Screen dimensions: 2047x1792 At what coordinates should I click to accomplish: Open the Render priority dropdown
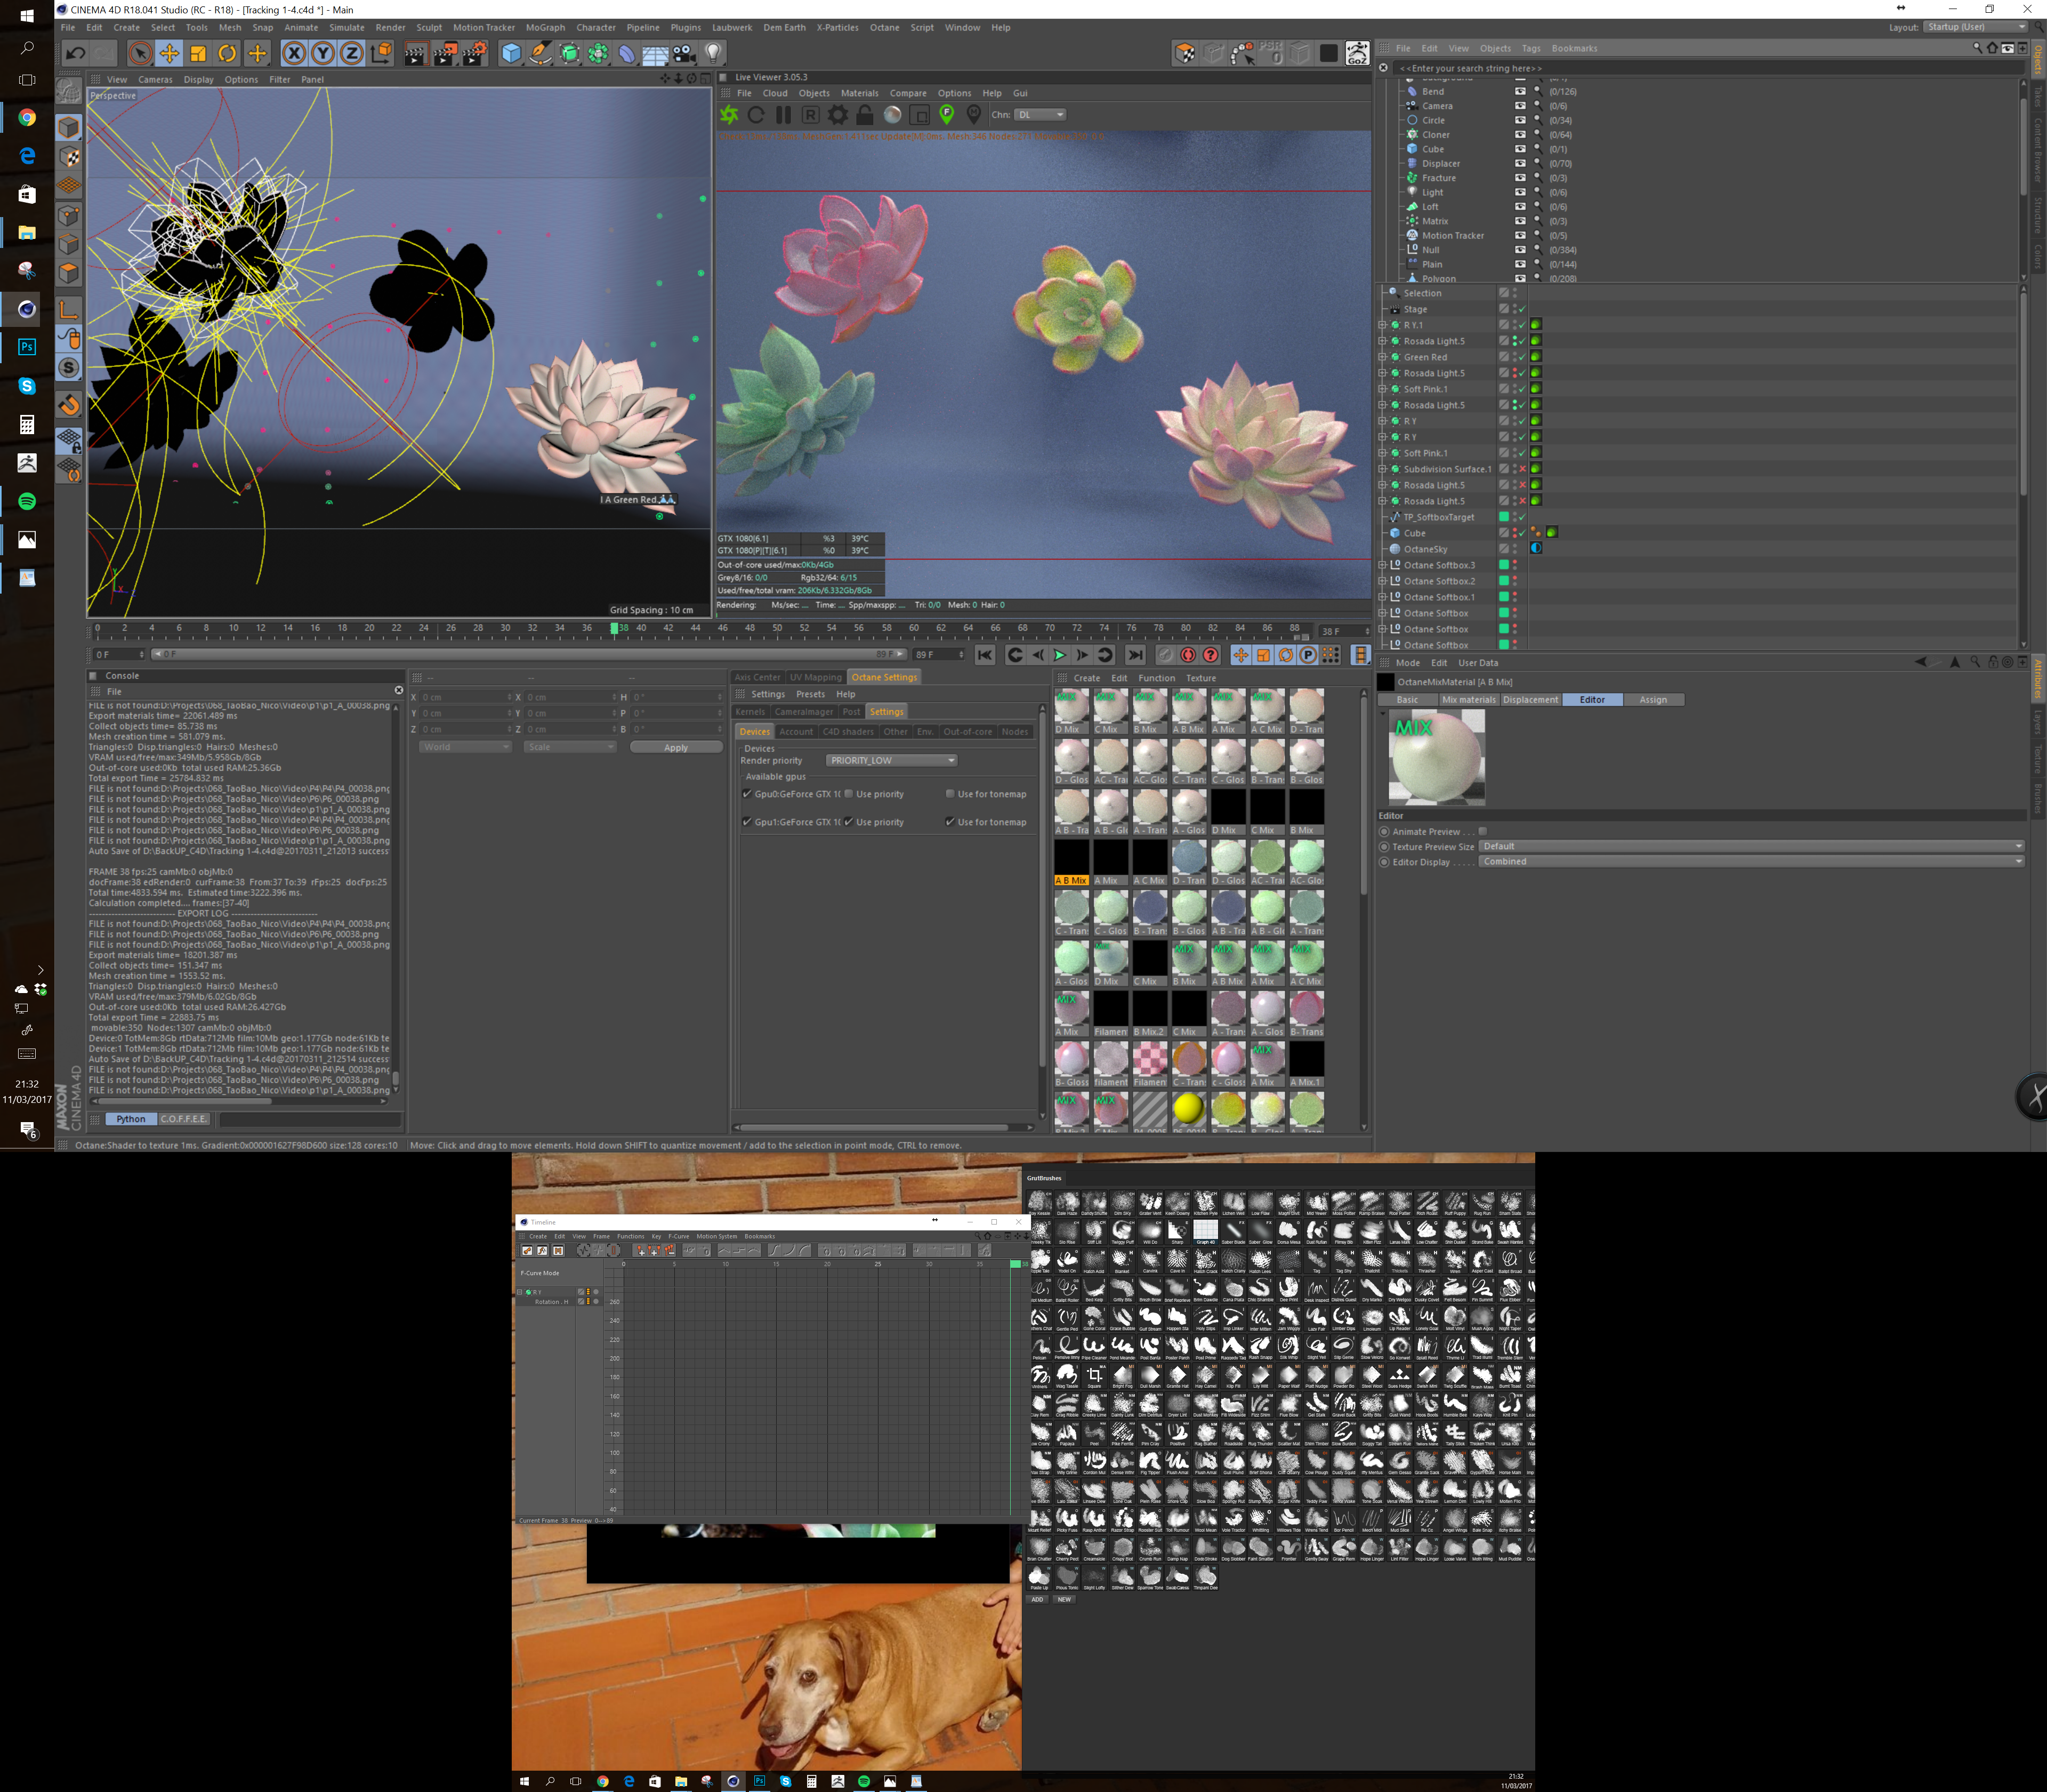891,761
